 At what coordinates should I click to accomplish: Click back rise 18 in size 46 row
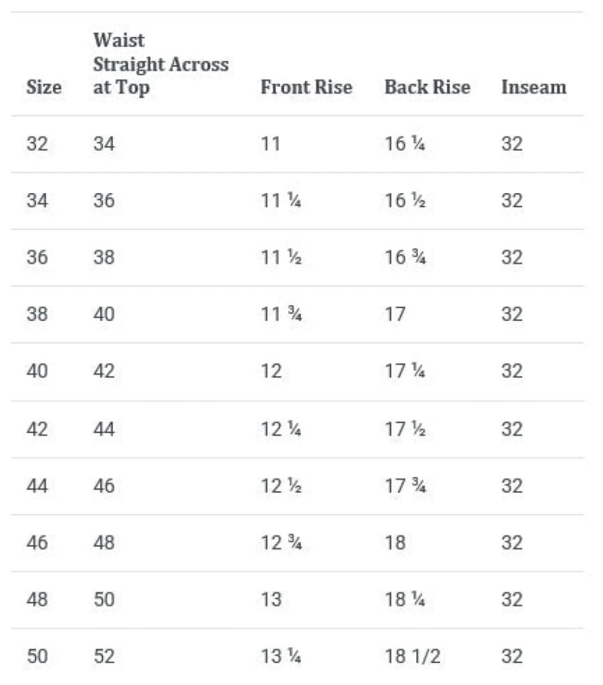(395, 543)
